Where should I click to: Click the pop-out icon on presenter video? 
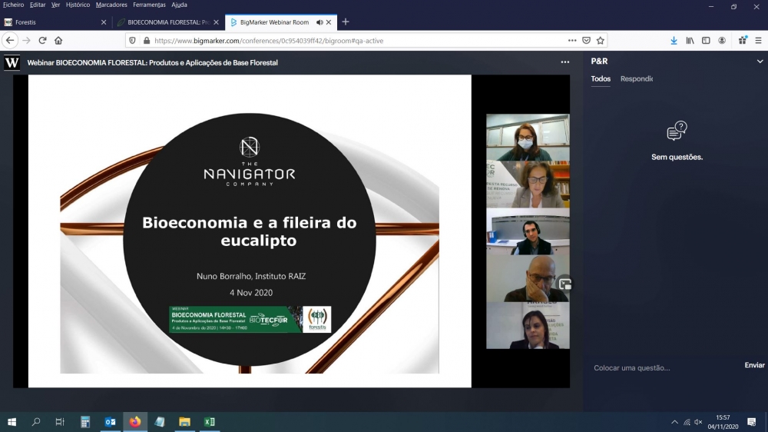[x=565, y=284]
